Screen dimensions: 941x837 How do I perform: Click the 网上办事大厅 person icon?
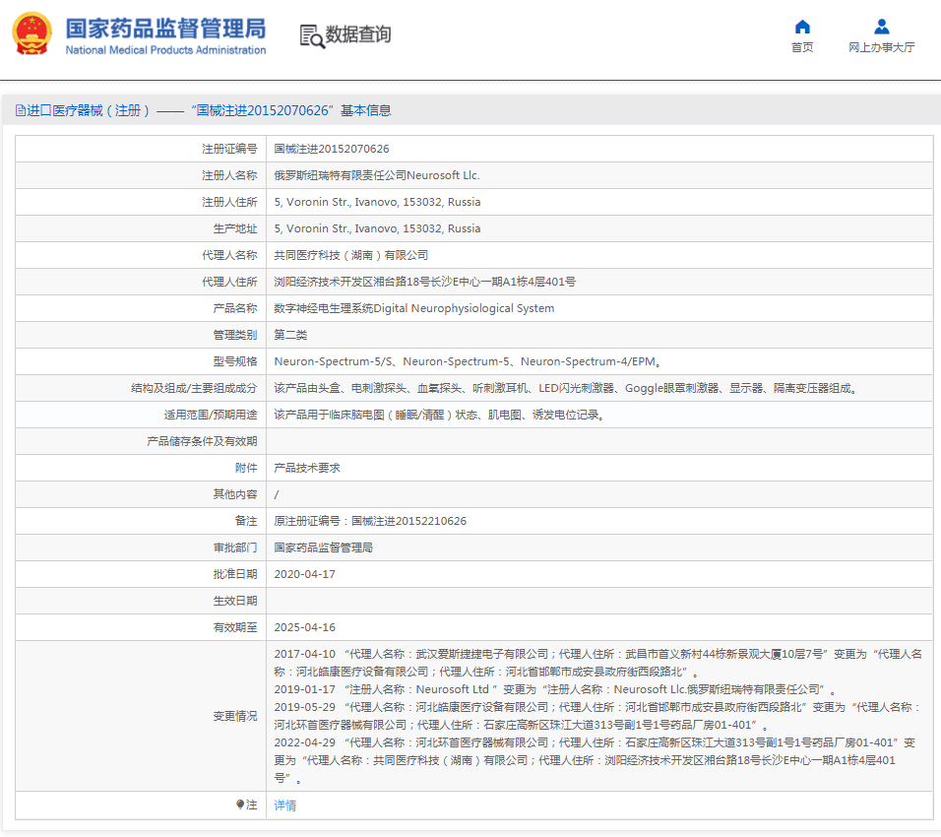(x=881, y=27)
